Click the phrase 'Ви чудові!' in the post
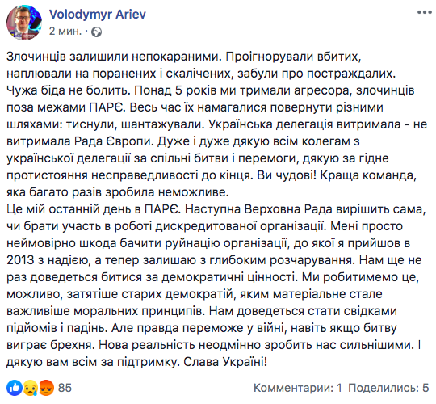The height and width of the screenshot is (404, 436). pos(287,175)
